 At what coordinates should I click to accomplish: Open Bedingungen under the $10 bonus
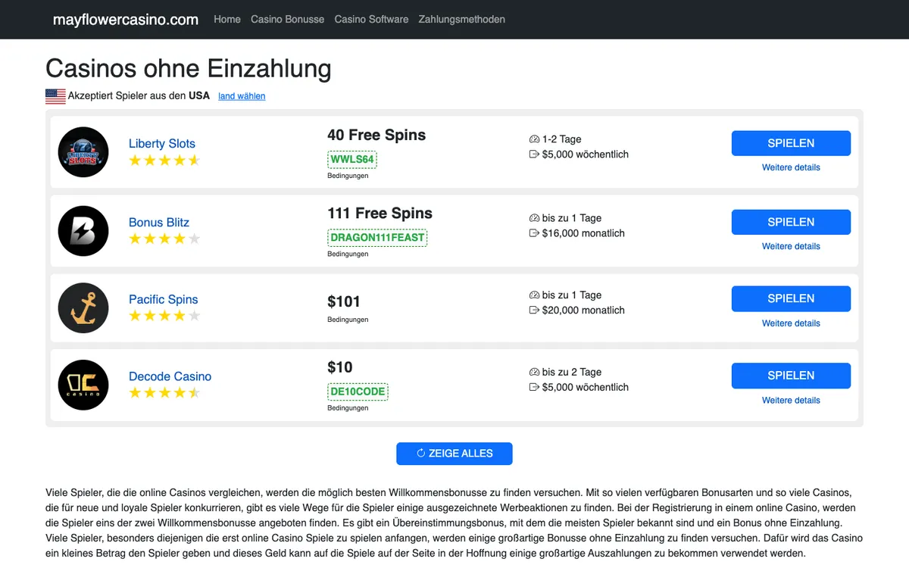click(348, 407)
